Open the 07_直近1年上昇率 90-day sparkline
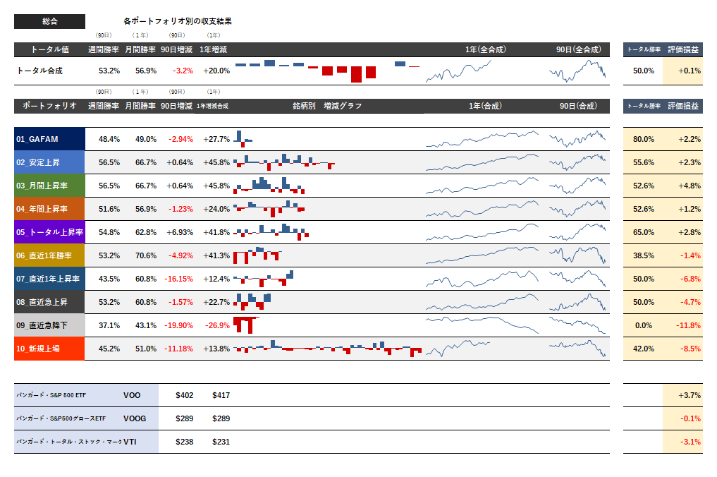Viewport: 717px width, 477px height. (577, 279)
